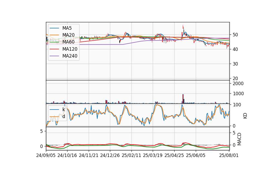Click the highest candlestick price peak
Viewport: 255px width, 183px height.
[183, 27]
